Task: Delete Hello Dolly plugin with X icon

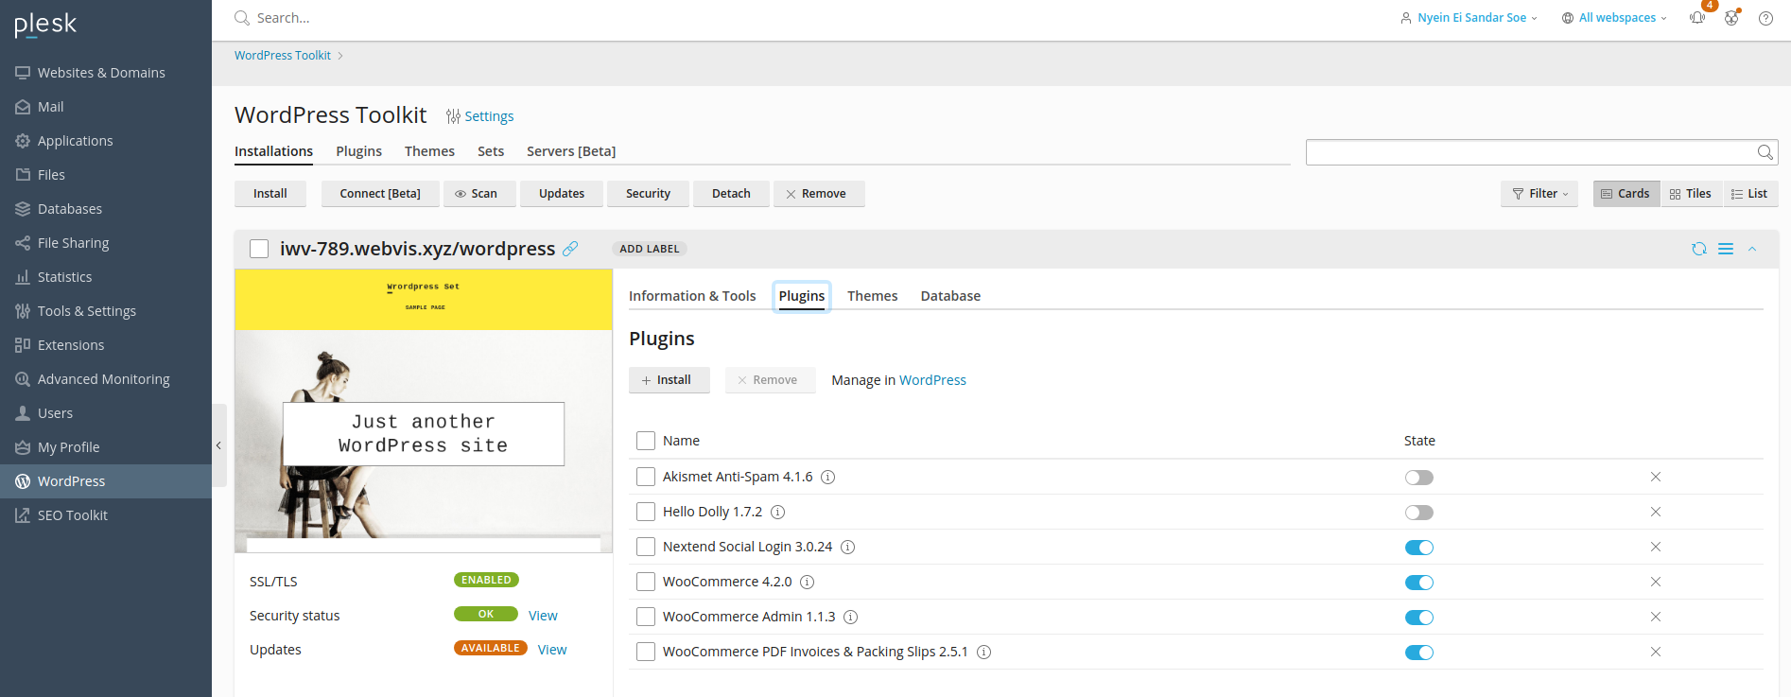Action: coord(1656,512)
